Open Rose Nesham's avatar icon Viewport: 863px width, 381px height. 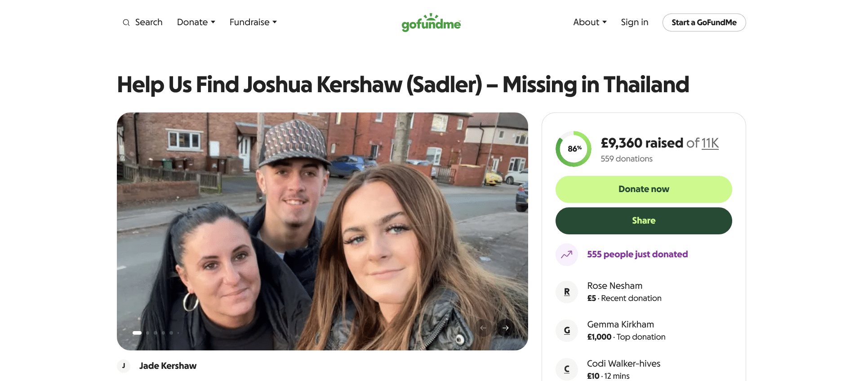coord(567,292)
